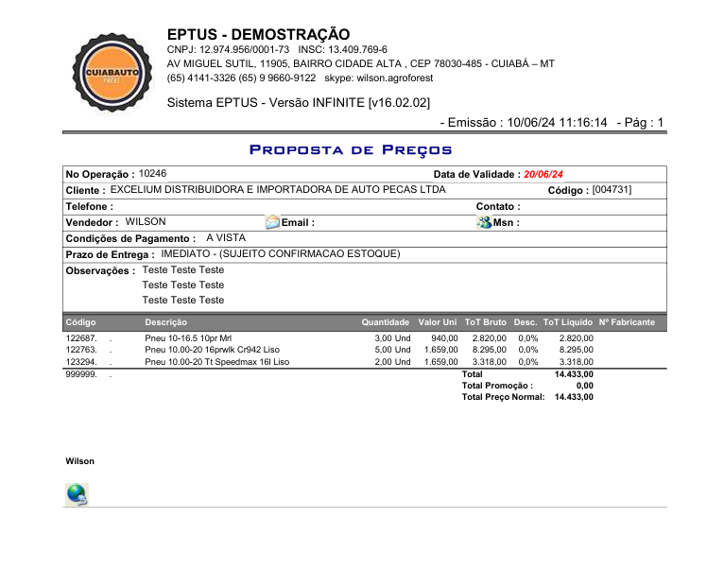This screenshot has width=724, height=587.
Task: Click the Wilson signature at bottom
Action: pyautogui.click(x=80, y=461)
